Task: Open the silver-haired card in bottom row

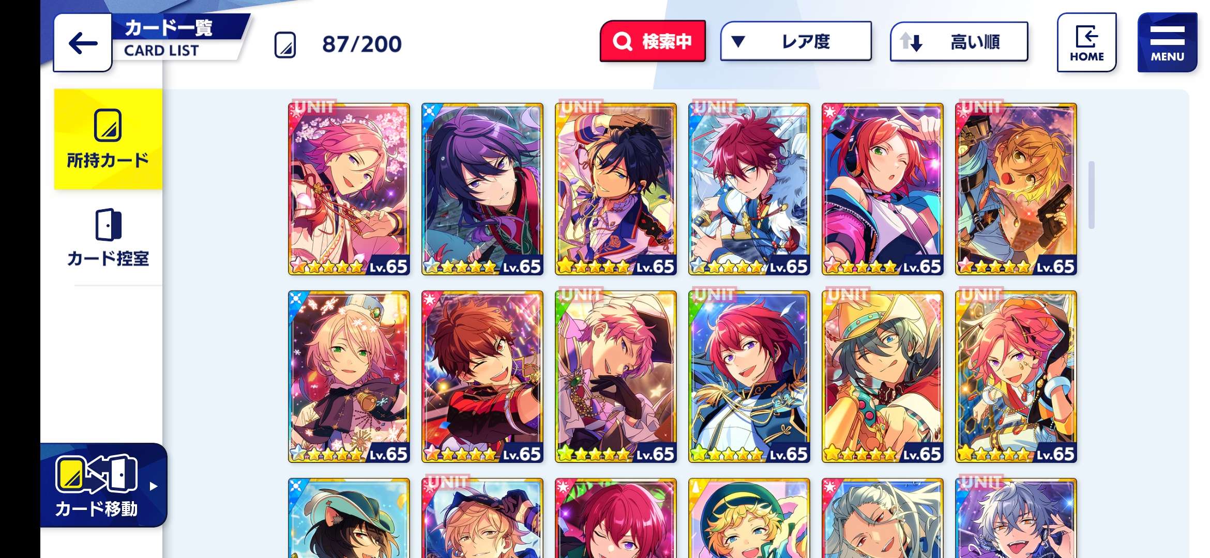Action: pyautogui.click(x=883, y=518)
